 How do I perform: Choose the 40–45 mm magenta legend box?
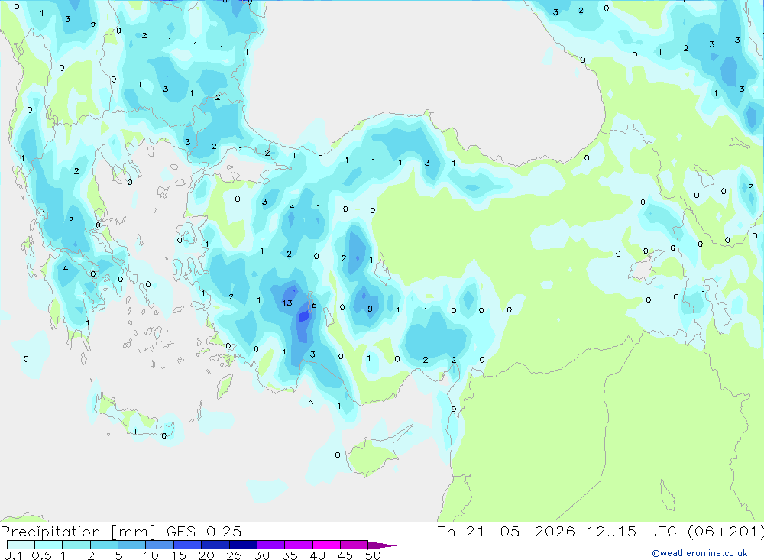(326, 545)
